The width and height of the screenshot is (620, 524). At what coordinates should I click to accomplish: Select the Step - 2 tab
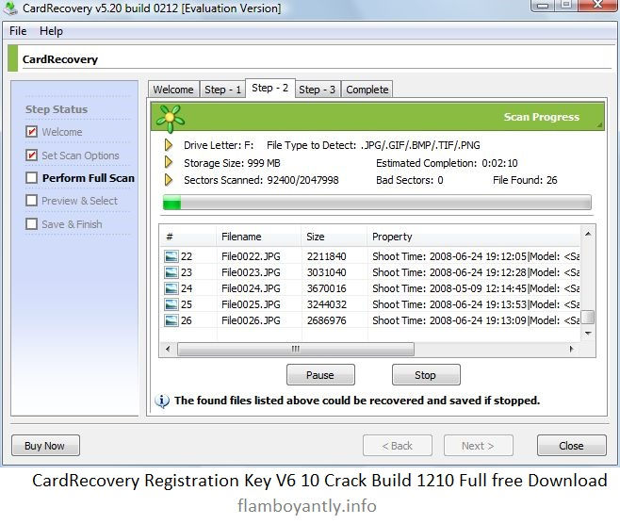270,88
